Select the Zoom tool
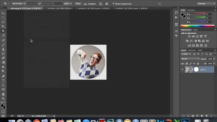 [3, 99]
